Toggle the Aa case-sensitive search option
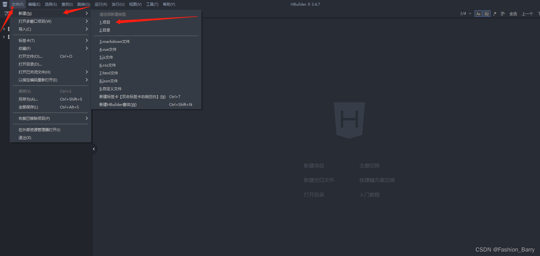540x256 pixels. 478,14
